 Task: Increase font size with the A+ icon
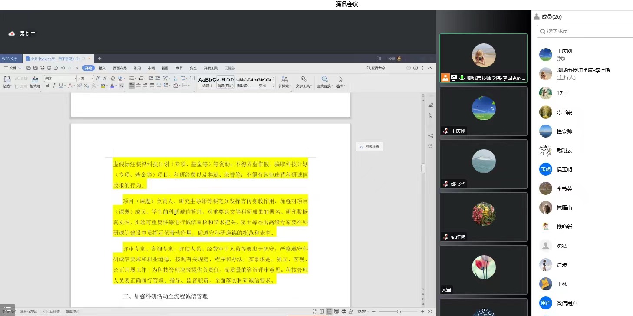[98, 79]
